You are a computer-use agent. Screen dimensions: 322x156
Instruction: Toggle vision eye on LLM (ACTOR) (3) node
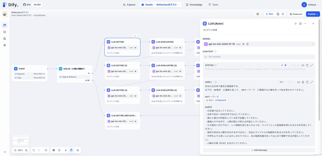[x=136, y=96]
